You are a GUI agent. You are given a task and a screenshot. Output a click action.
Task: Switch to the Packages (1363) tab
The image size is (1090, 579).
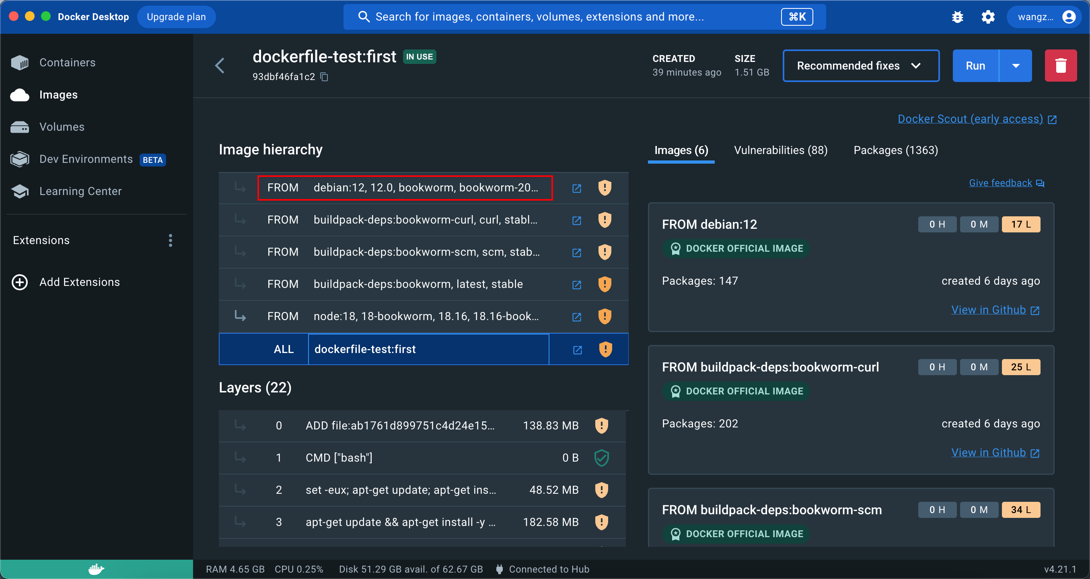895,150
